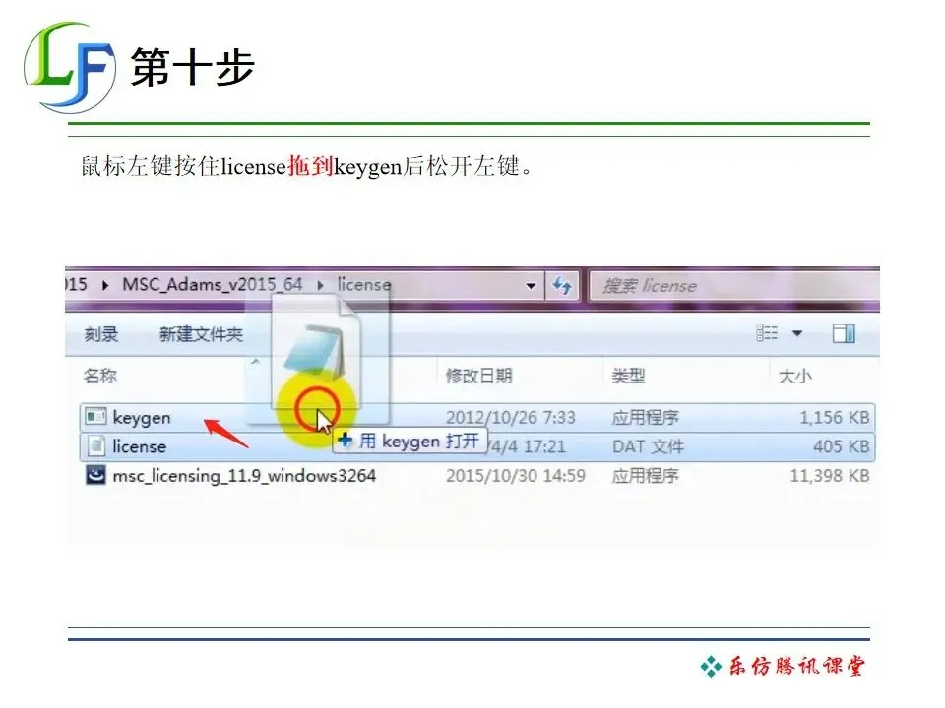Select the msc_licensing_11.9_windows3264 file name
This screenshot has height=708, width=945.
244,476
